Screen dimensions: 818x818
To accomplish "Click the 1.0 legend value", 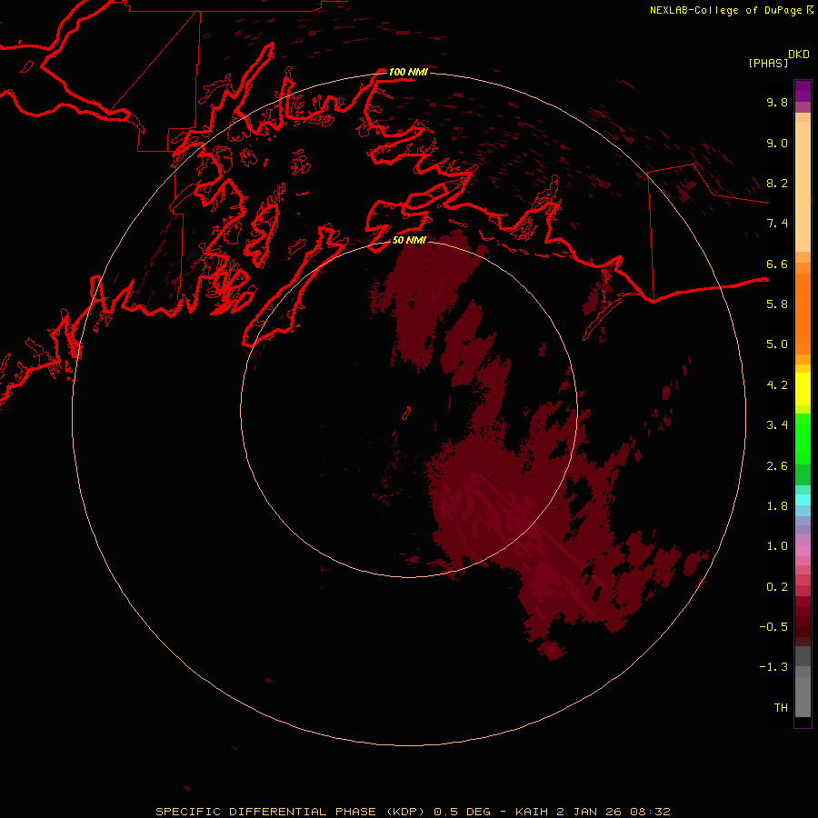I will coord(777,546).
